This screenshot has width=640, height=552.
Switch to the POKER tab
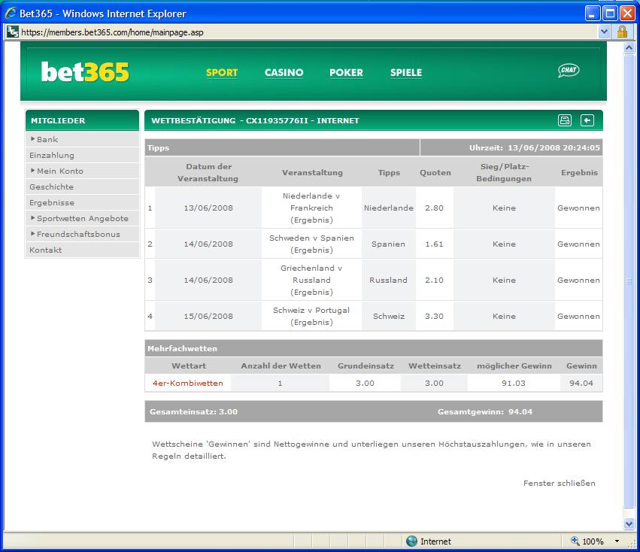click(x=346, y=73)
